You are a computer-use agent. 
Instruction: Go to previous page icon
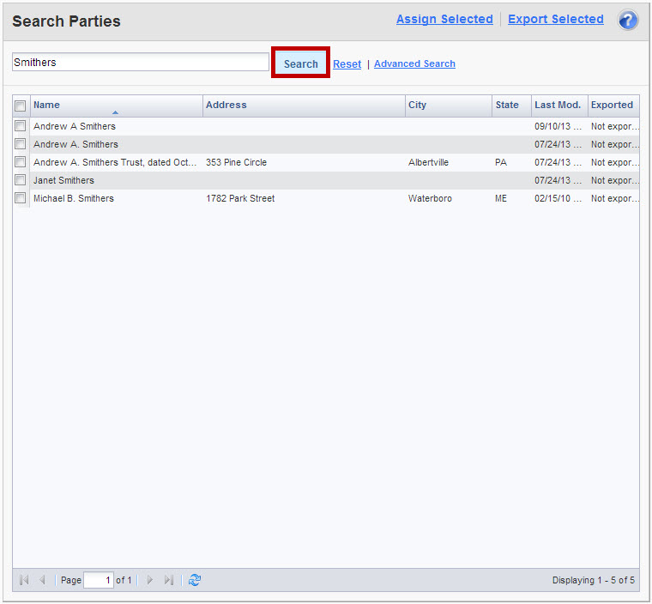(x=42, y=580)
